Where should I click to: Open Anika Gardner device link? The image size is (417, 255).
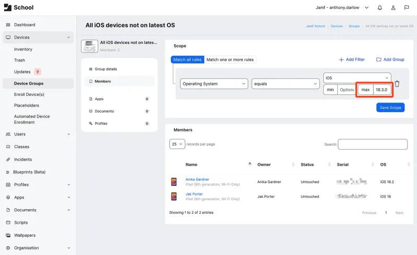(198, 179)
